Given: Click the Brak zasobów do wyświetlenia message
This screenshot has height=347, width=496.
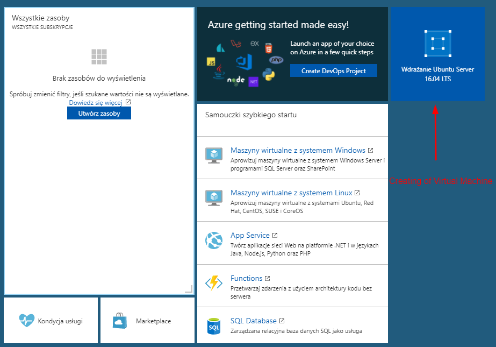Looking at the screenshot, I should 99,78.
